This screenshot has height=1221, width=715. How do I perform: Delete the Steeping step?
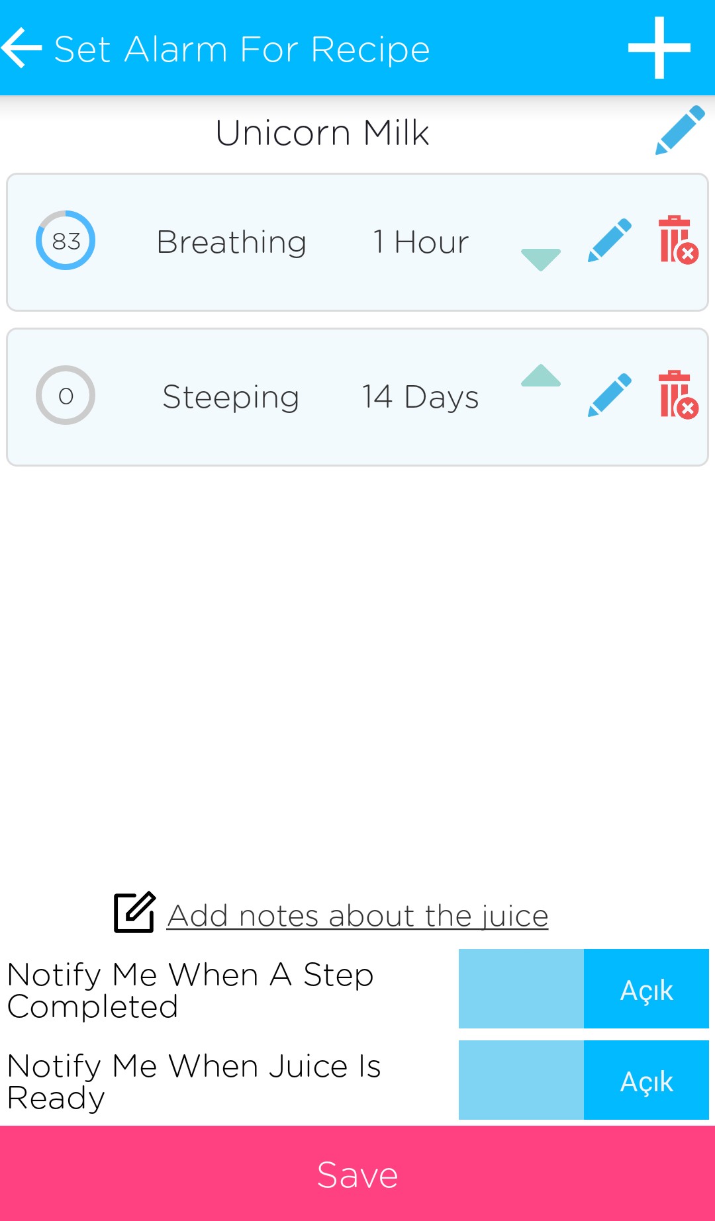[x=678, y=395]
